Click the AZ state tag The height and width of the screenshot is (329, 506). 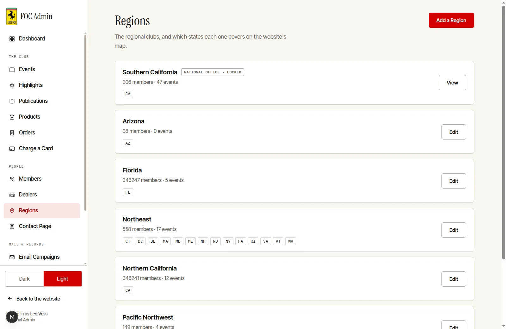128,143
